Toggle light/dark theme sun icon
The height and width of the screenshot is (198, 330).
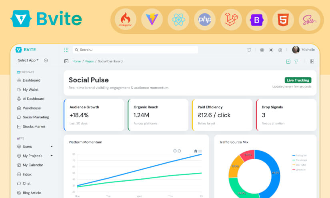pos(271,50)
